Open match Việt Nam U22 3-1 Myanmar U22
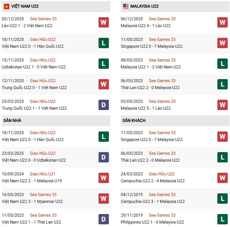 tap(33, 201)
